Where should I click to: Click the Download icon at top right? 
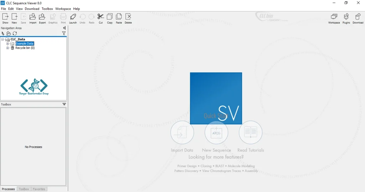(358, 19)
